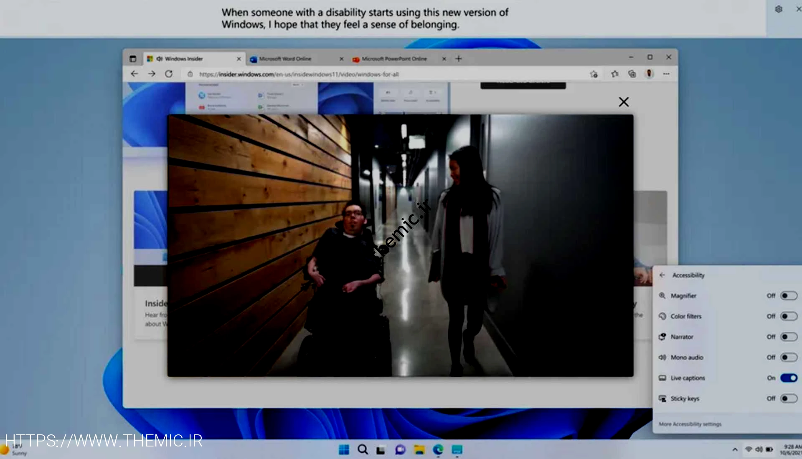The height and width of the screenshot is (459, 802).
Task: Open the Chat app on the taskbar
Action: (400, 449)
